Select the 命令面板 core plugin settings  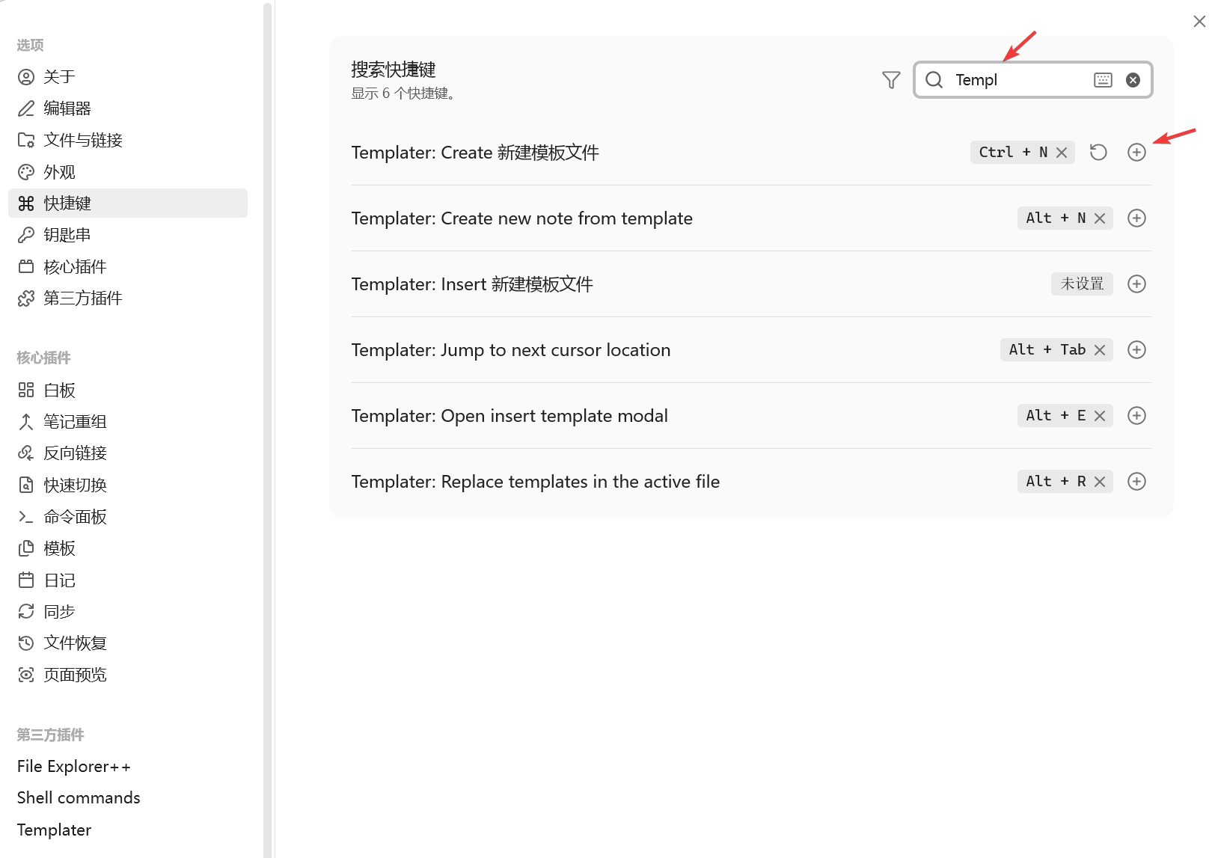[x=75, y=517]
